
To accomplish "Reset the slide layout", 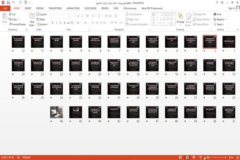I will point(41,19).
